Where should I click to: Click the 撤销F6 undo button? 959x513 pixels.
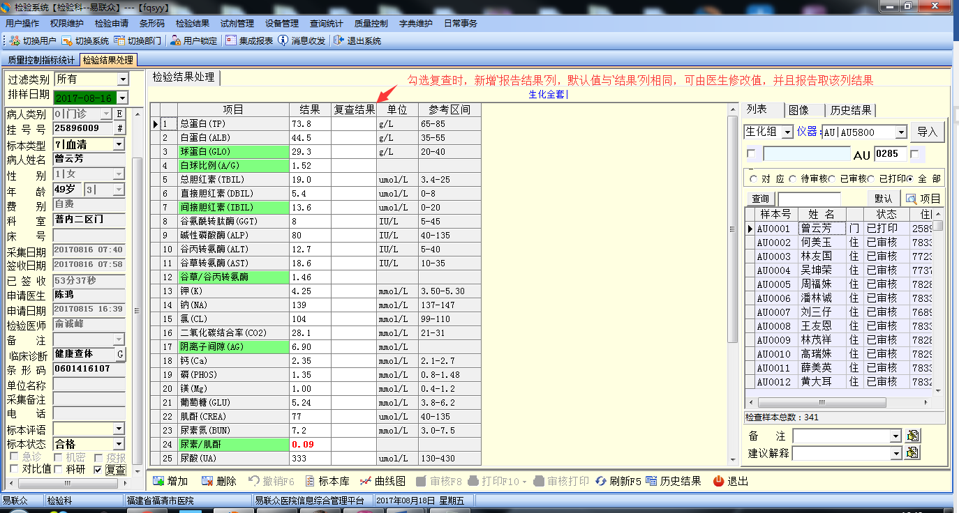270,481
